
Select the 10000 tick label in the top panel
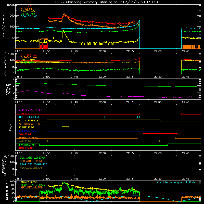[x=11, y=5]
